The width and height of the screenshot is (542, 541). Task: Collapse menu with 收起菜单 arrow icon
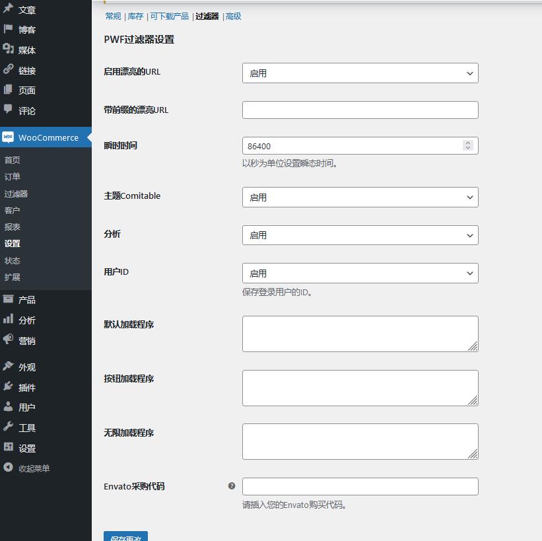8,467
